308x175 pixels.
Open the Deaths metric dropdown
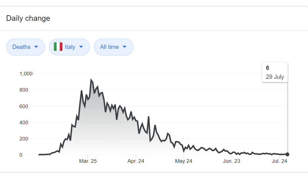(25, 47)
